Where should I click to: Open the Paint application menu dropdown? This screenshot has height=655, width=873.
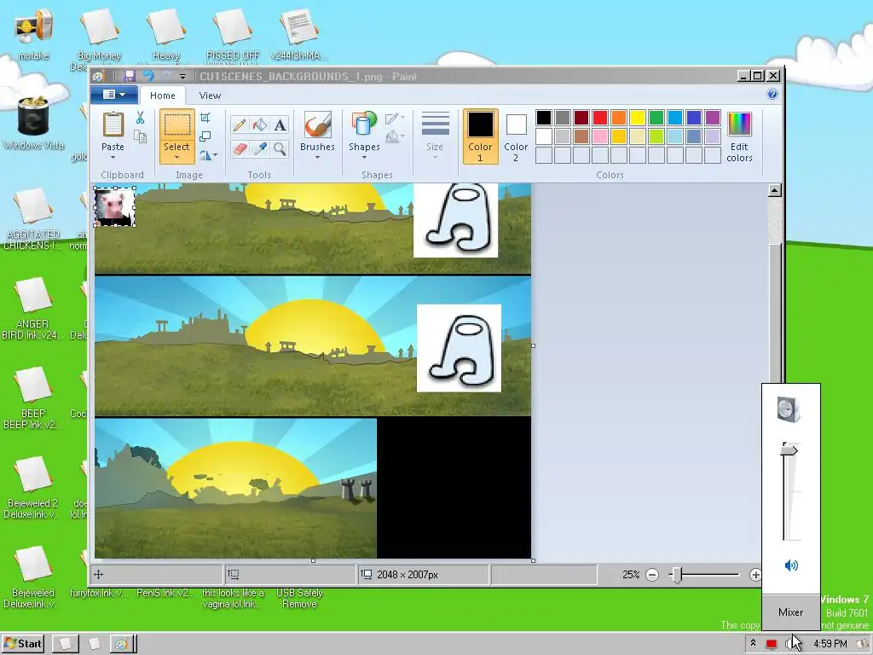tap(114, 95)
